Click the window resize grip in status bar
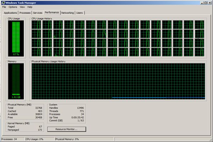 pos(211,140)
